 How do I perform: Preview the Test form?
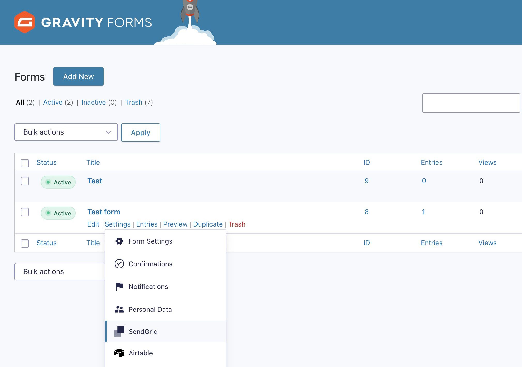pyautogui.click(x=175, y=224)
